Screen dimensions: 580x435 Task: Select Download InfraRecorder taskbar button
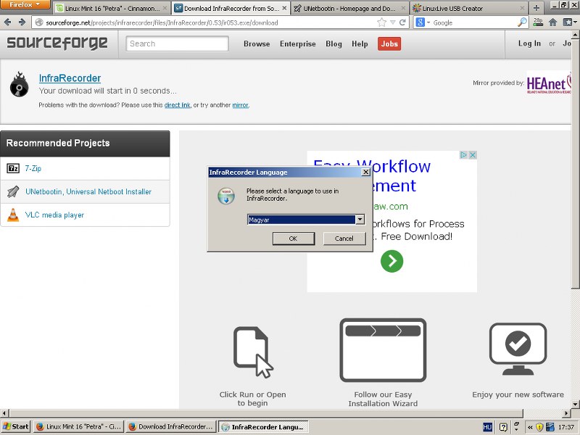click(170, 427)
